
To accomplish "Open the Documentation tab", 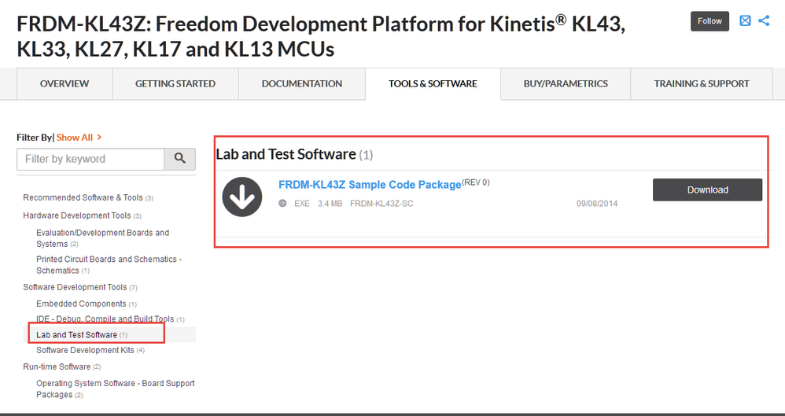I will 302,83.
